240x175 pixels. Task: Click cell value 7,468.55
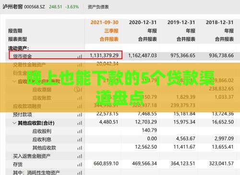coord(147,114)
